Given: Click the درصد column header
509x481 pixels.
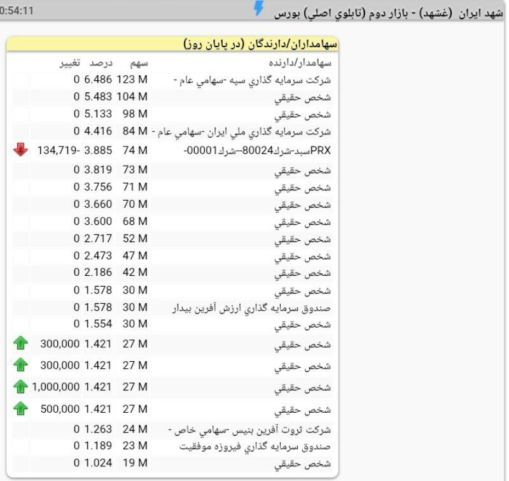Looking at the screenshot, I should coord(100,62).
